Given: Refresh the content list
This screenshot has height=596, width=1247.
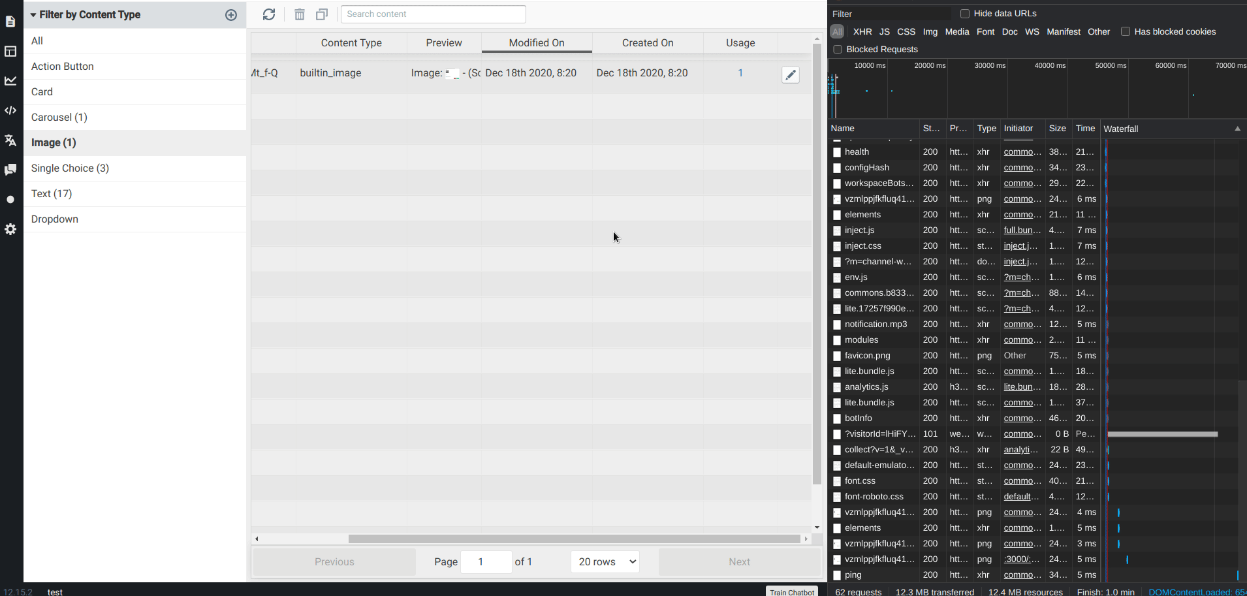Looking at the screenshot, I should pos(269,14).
